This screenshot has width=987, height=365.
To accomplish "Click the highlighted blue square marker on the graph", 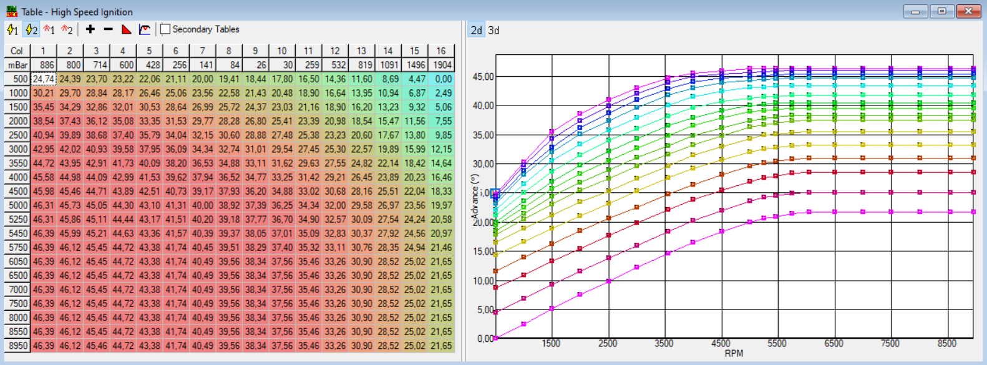I will click(x=495, y=193).
